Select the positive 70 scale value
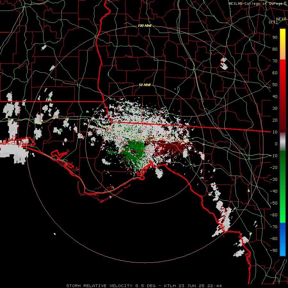Image resolution: width=288 pixels, height=288 pixels. [275, 61]
